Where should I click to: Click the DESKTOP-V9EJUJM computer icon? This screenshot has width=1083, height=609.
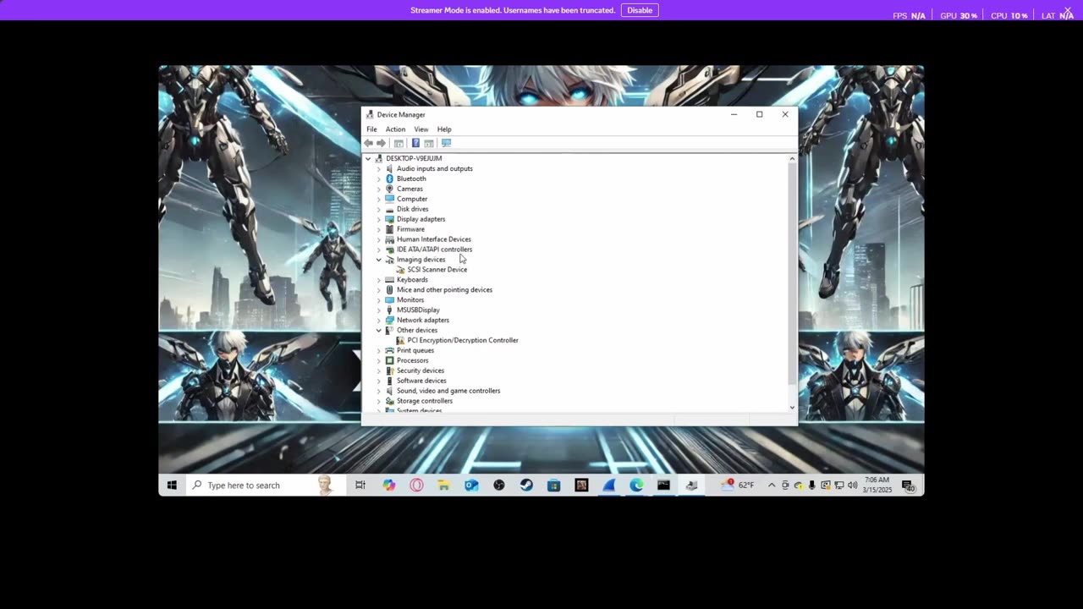click(x=379, y=158)
